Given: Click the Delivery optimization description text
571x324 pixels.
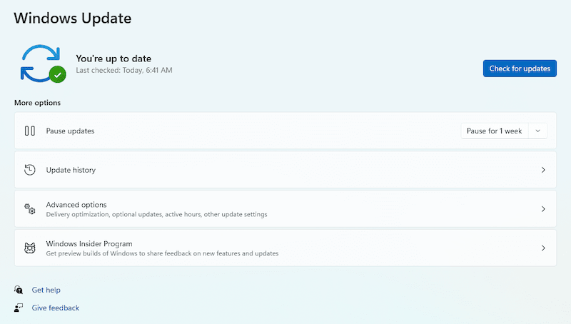Looking at the screenshot, I should (156, 214).
